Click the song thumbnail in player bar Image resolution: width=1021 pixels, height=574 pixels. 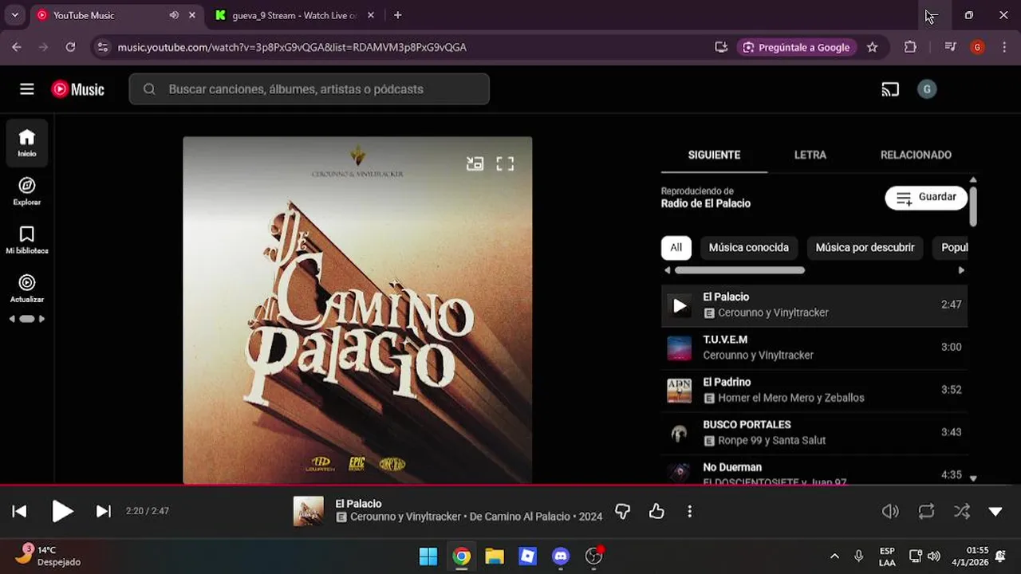pyautogui.click(x=309, y=511)
